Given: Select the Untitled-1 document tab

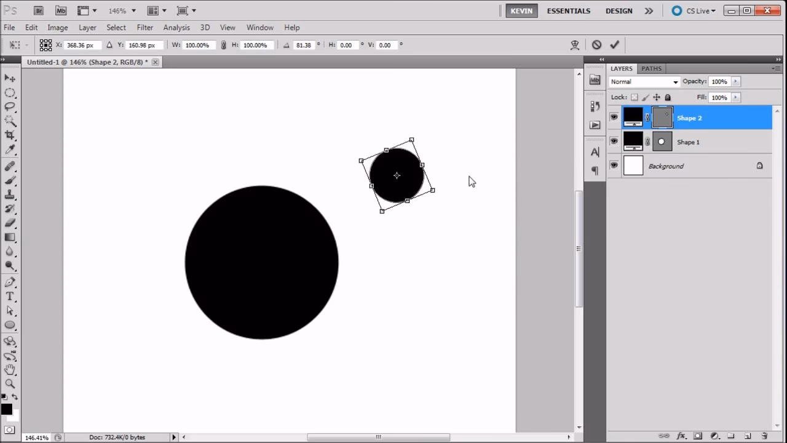Looking at the screenshot, I should (x=86, y=62).
